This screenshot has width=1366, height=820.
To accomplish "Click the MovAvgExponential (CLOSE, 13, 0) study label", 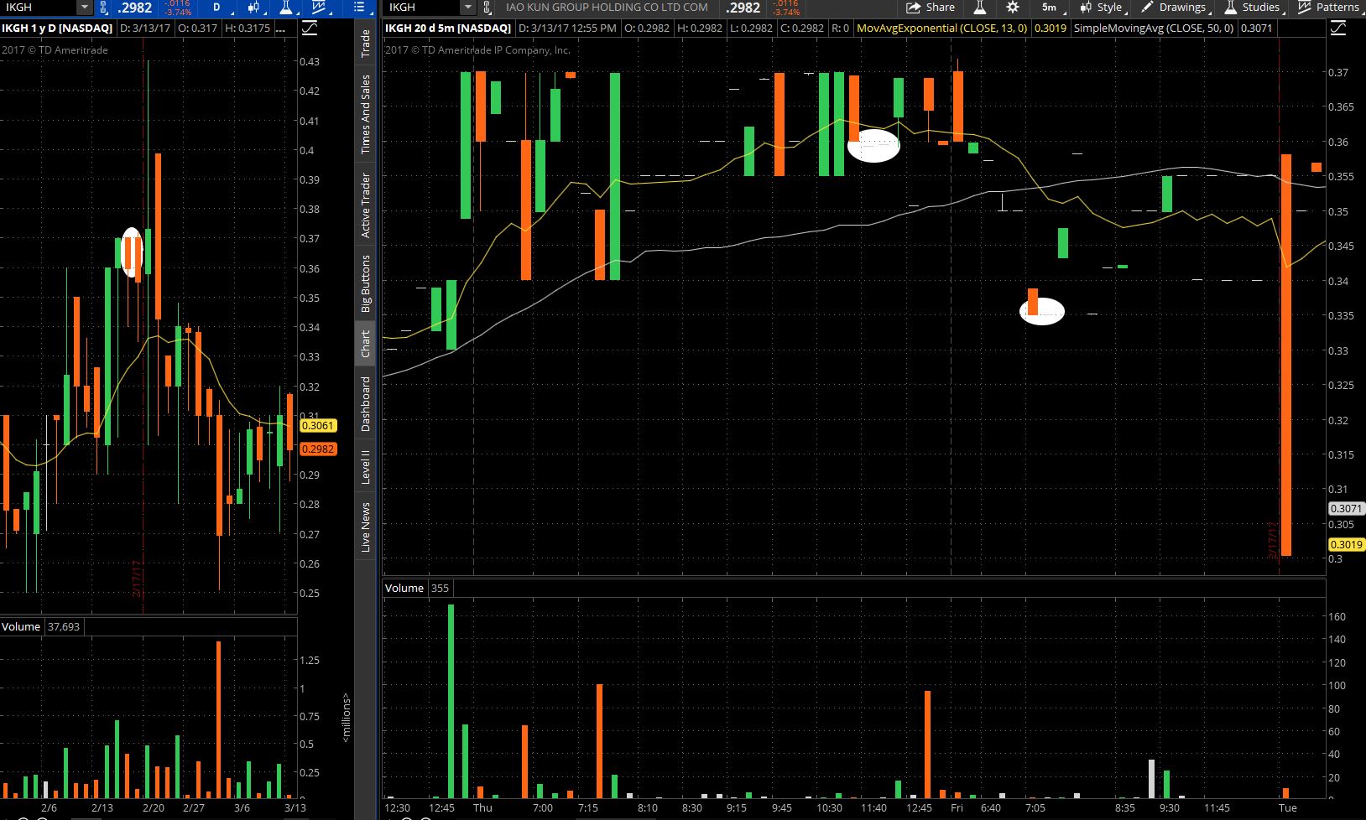I will click(941, 28).
